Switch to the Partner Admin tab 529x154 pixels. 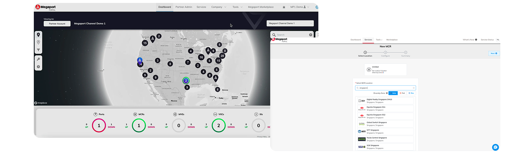[x=183, y=7]
